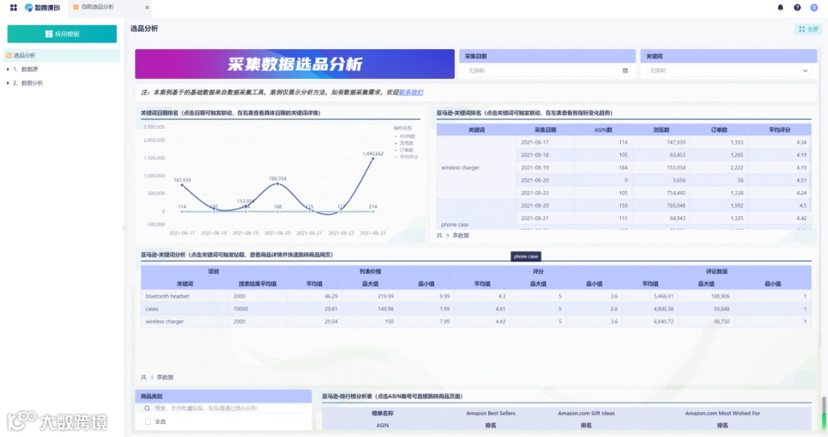Expand the 2、数据分析 tree node
This screenshot has width=828, height=437.
(8, 83)
